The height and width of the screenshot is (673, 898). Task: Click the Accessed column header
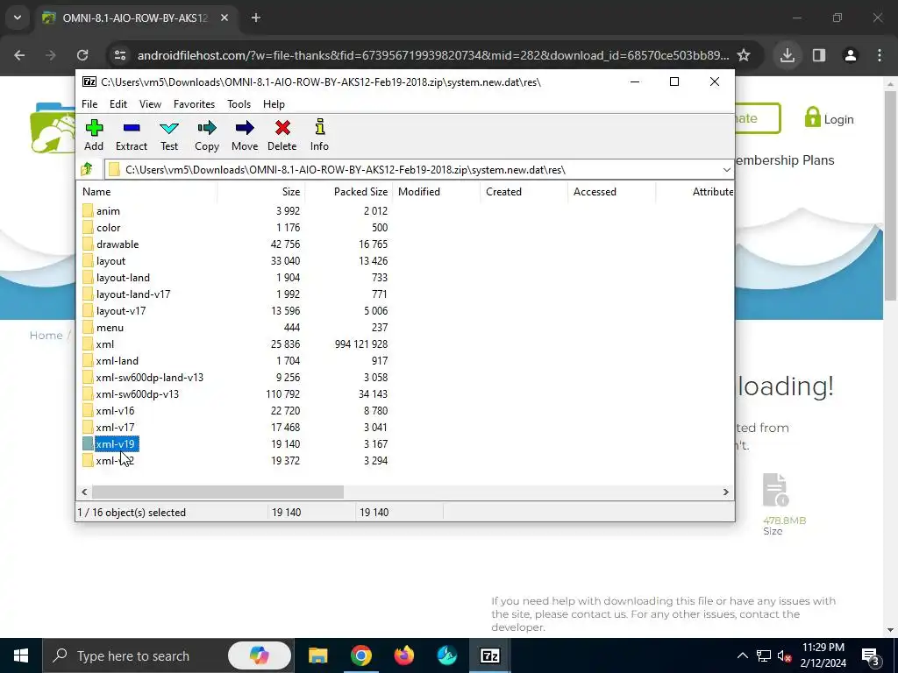tap(611, 192)
